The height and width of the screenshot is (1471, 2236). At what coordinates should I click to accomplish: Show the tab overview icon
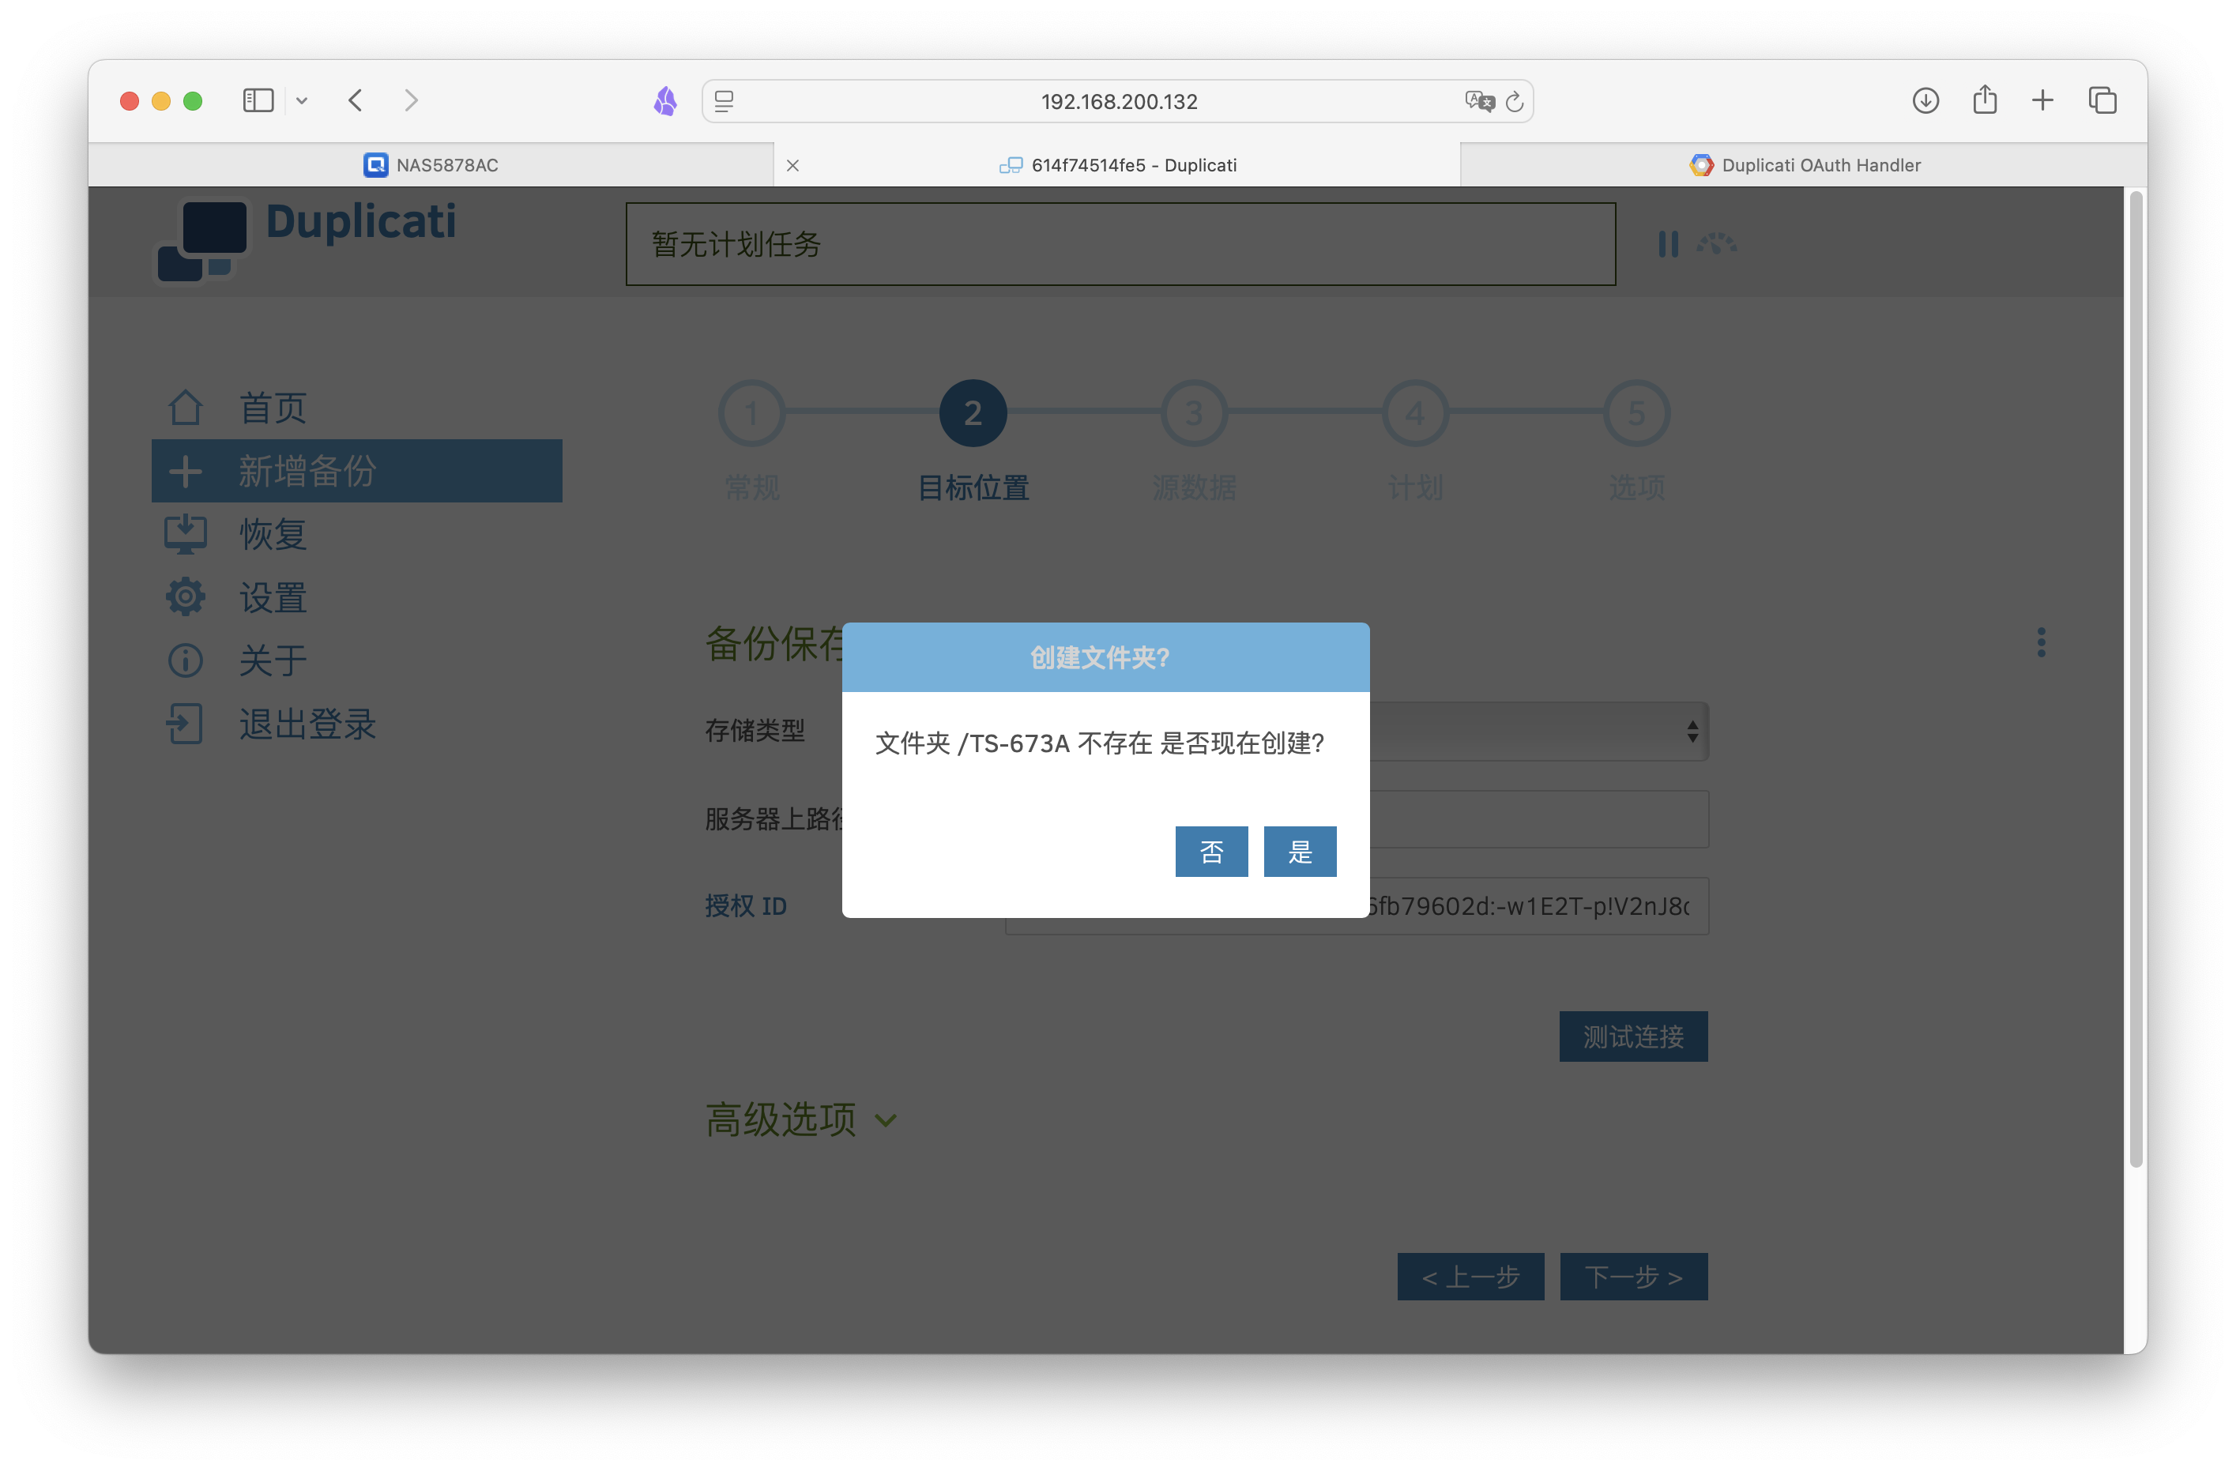point(2102,100)
